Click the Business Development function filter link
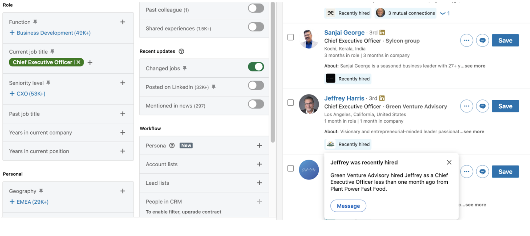The height and width of the screenshot is (236, 530). [54, 33]
